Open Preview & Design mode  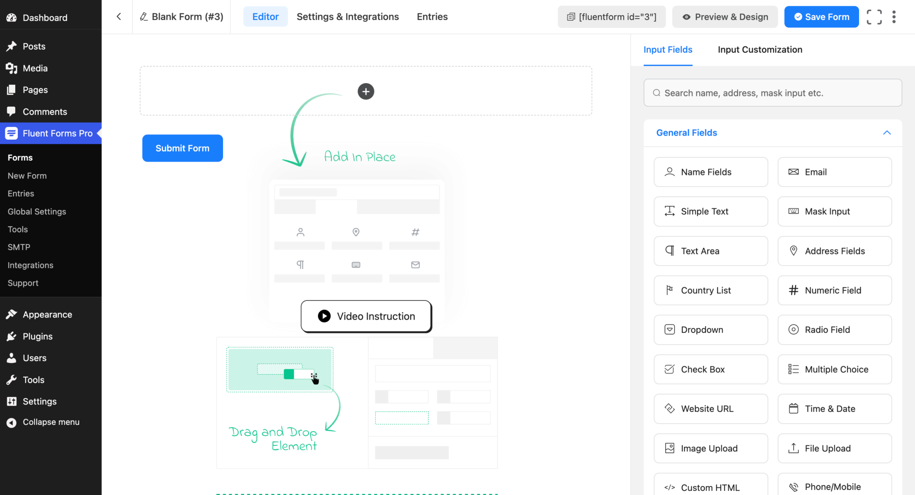click(724, 17)
